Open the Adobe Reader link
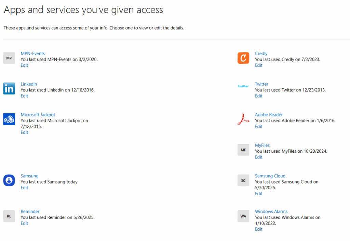350x241 pixels. 269,115
